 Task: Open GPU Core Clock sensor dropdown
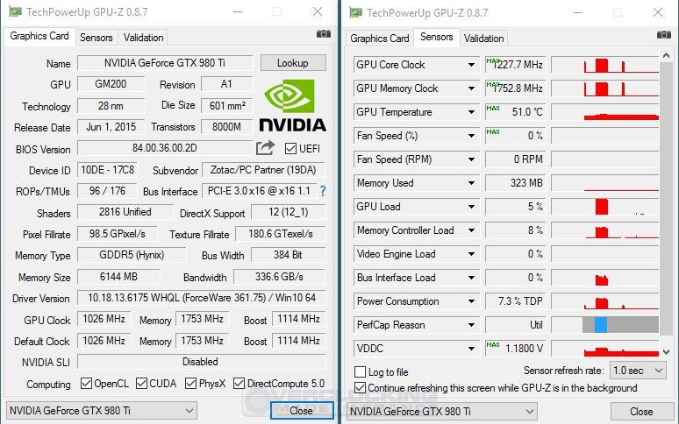click(x=471, y=65)
